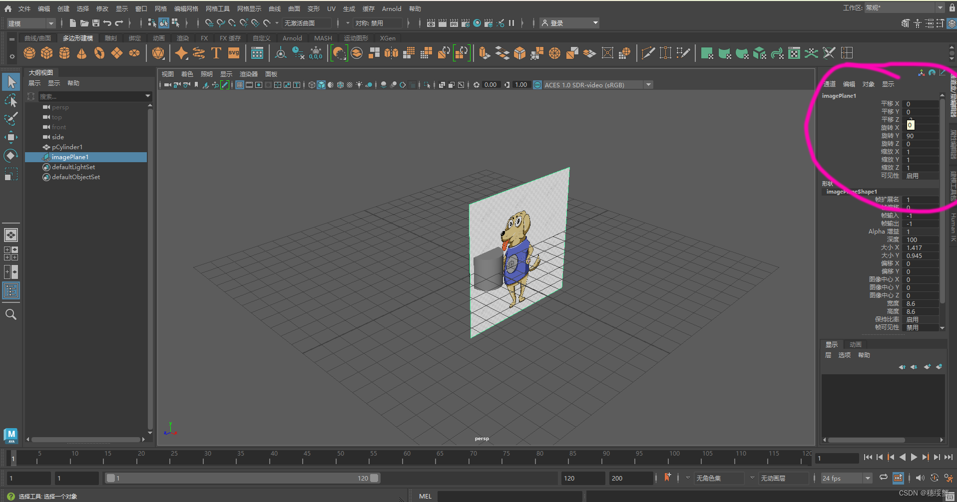Click the 展示 menu in the outliner
Image resolution: width=957 pixels, height=502 pixels.
pyautogui.click(x=34, y=83)
